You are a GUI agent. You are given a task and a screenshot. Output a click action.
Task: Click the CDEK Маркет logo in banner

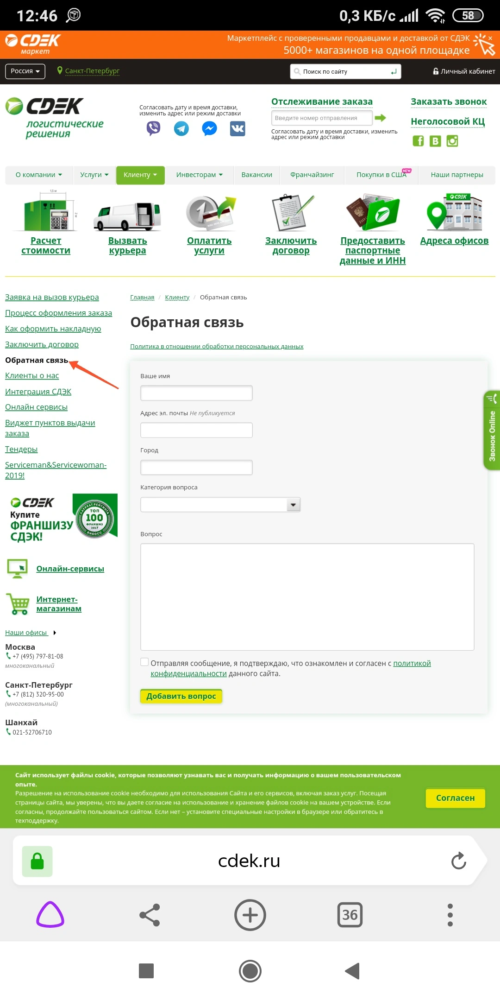(x=33, y=44)
